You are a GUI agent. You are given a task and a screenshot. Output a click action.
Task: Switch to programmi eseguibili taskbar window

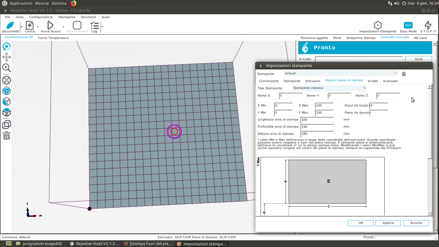[39, 243]
